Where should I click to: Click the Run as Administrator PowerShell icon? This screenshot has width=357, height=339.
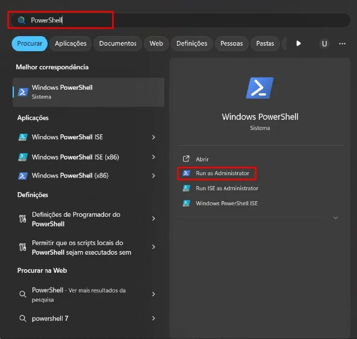pos(186,173)
